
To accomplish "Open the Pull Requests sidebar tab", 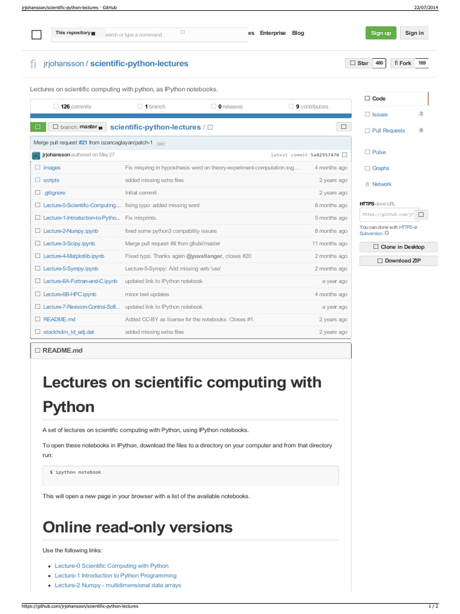I will click(x=388, y=130).
